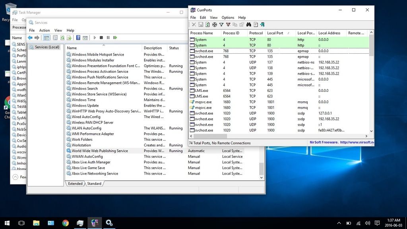
Task: Select svchost.exe row with address 127.0.0.1
Action: coord(279,113)
